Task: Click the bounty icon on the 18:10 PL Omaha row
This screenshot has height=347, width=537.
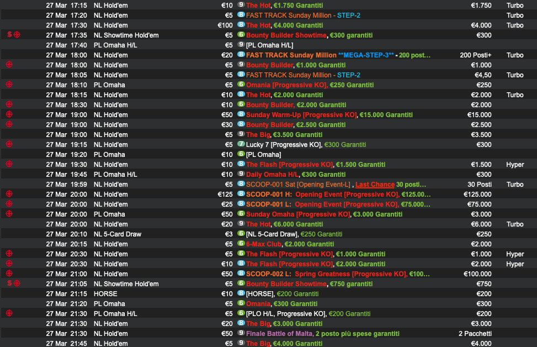Action: point(9,84)
